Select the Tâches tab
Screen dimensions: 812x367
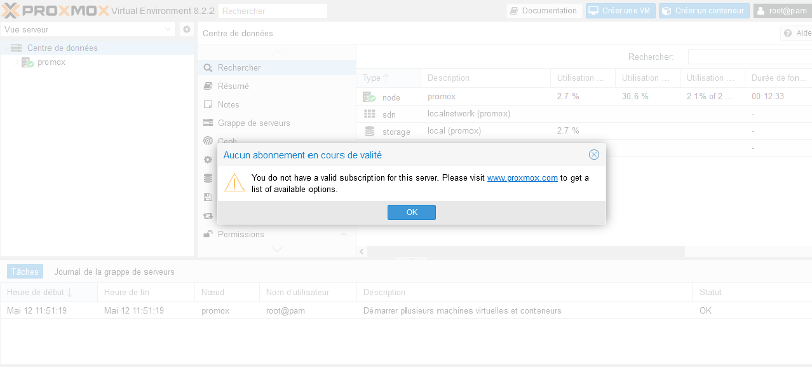(25, 272)
